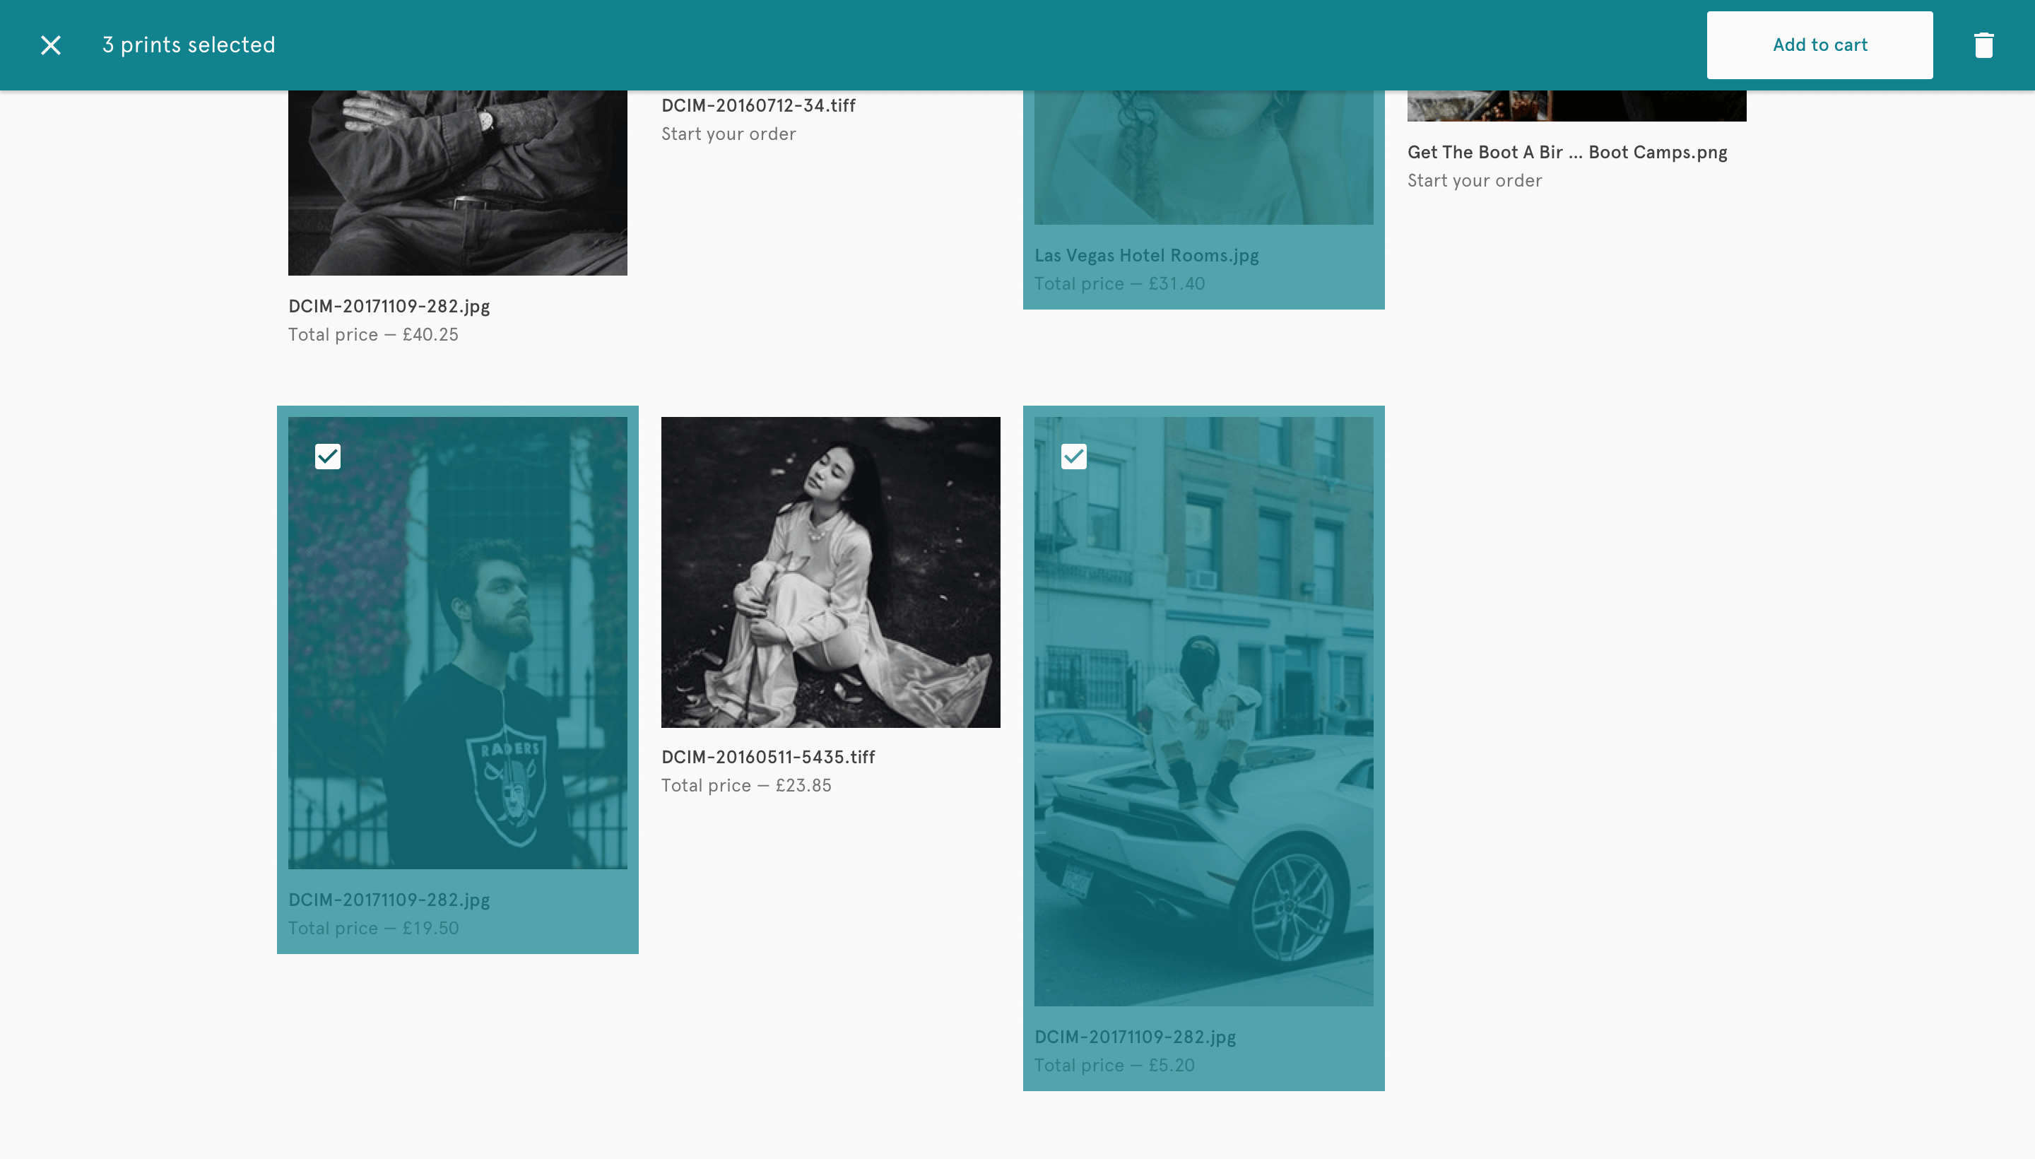Screen dimensions: 2035x1159
Task: Uncheck the white sports car photo checkbox
Action: 1073,457
